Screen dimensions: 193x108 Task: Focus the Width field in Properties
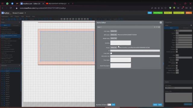184,40
